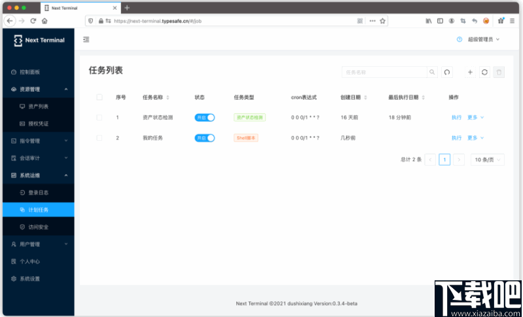Screen dimensions: 523x317
Task: Go to browser home icon
Action: click(x=45, y=21)
